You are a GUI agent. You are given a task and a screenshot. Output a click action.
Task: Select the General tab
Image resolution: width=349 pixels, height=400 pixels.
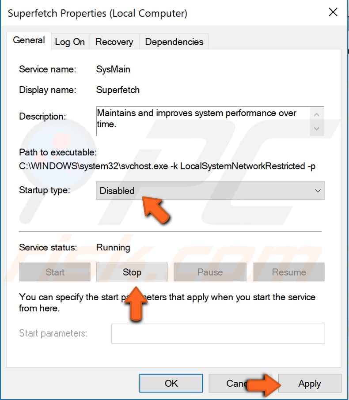pyautogui.click(x=29, y=40)
